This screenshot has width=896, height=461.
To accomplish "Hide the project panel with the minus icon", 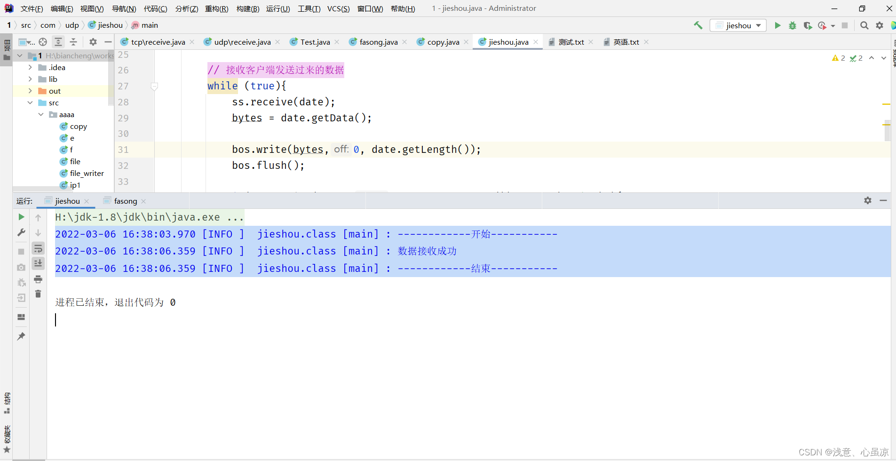I will click(x=108, y=42).
